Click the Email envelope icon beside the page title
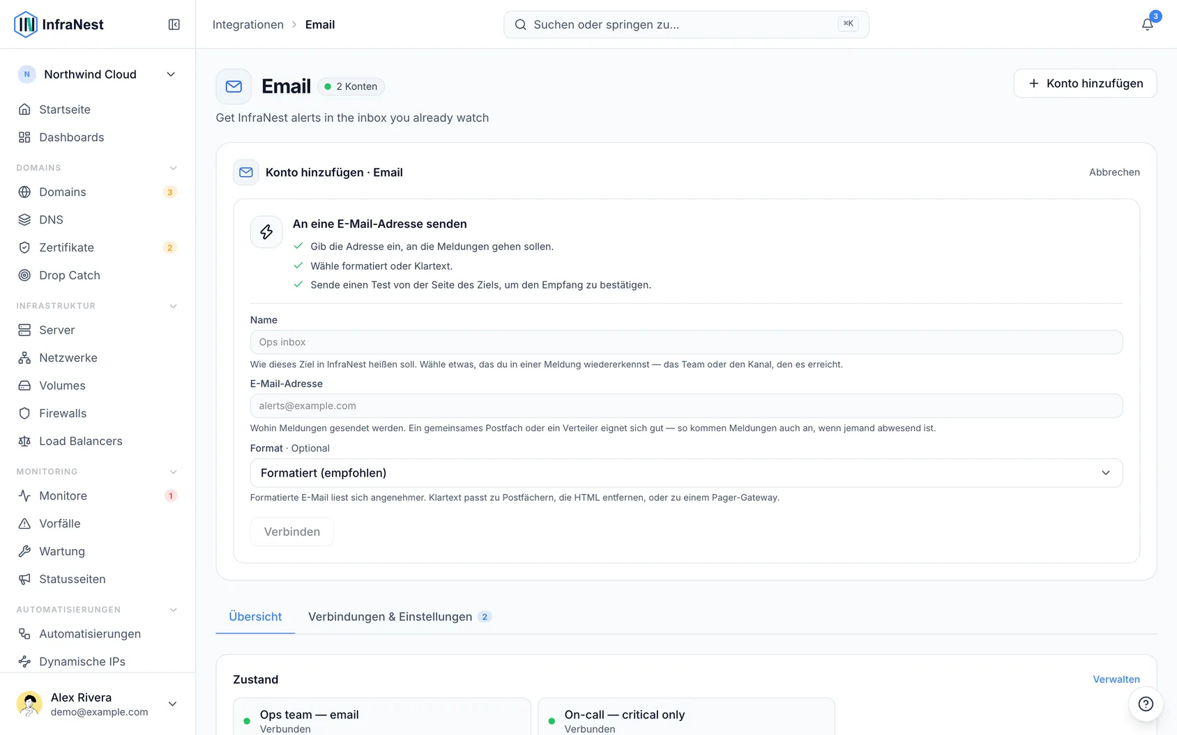This screenshot has height=735, width=1177. pos(234,86)
